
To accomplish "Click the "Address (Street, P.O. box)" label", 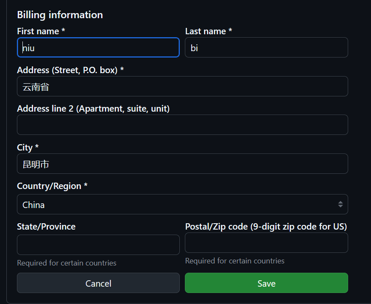I will click(70, 70).
